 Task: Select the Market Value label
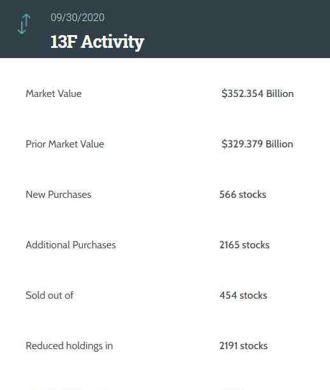point(54,94)
